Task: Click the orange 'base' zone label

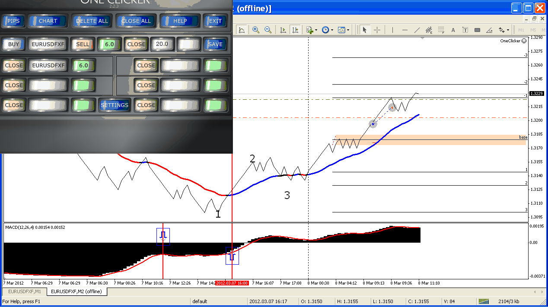Action: tap(523, 137)
